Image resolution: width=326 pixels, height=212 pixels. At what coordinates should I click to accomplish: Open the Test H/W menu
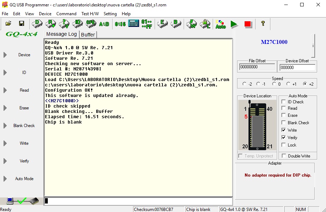[x=90, y=14]
